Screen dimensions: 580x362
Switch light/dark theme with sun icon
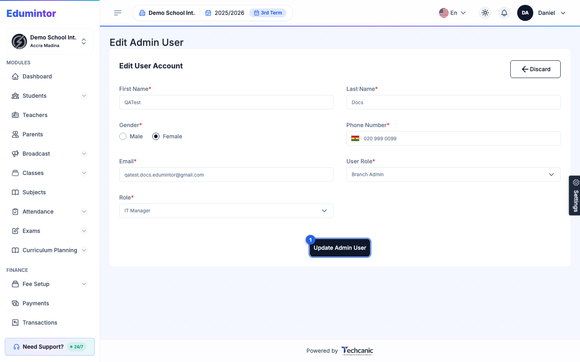(x=485, y=13)
